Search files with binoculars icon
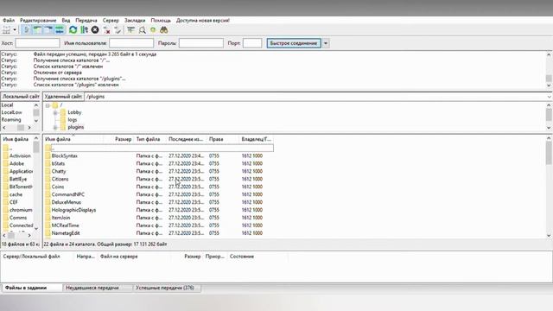Image resolution: width=553 pixels, height=311 pixels. 164,30
